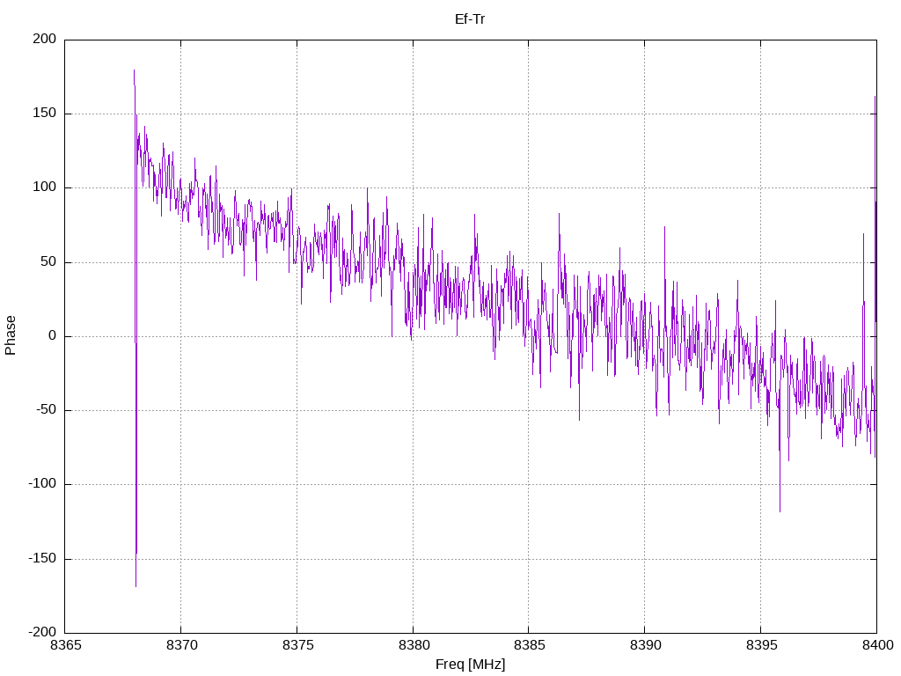Click the 8380 x-axis tick label
Viewport: 901px width, 676px height.
(414, 645)
